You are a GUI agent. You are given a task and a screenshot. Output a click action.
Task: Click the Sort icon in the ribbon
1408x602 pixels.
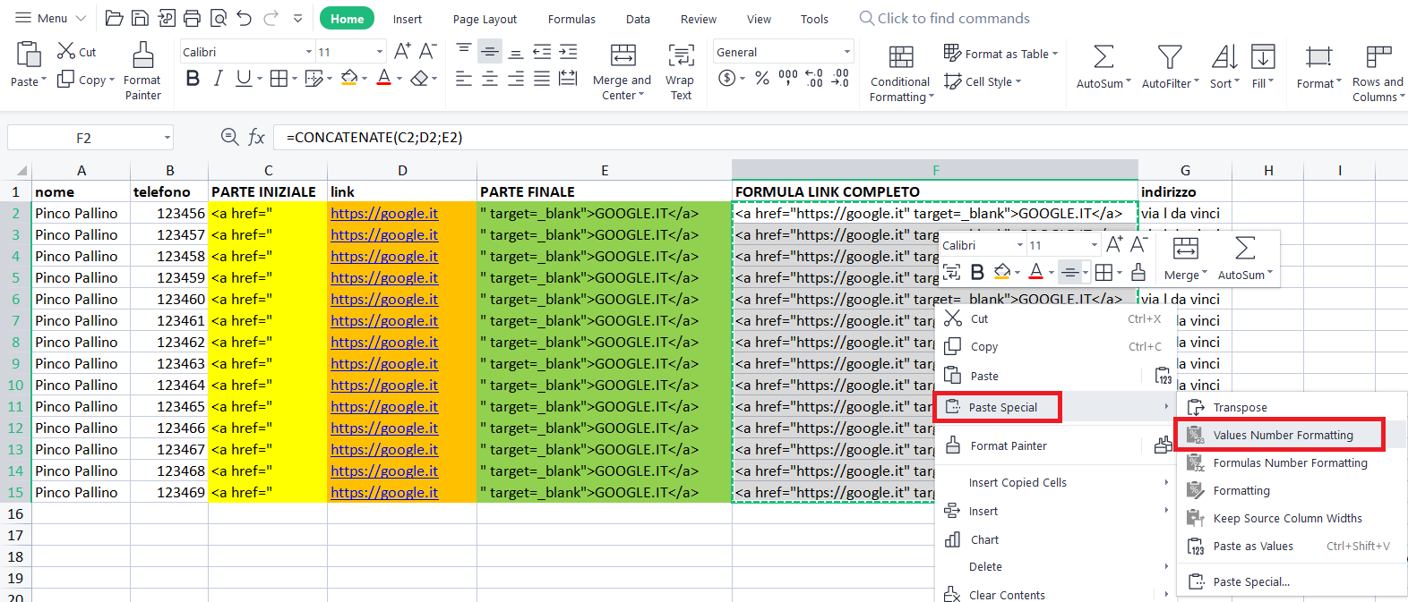(1223, 58)
